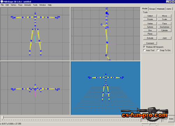The height and width of the screenshot is (126, 175).
Task: Click the Comment button
Action: 150,43
